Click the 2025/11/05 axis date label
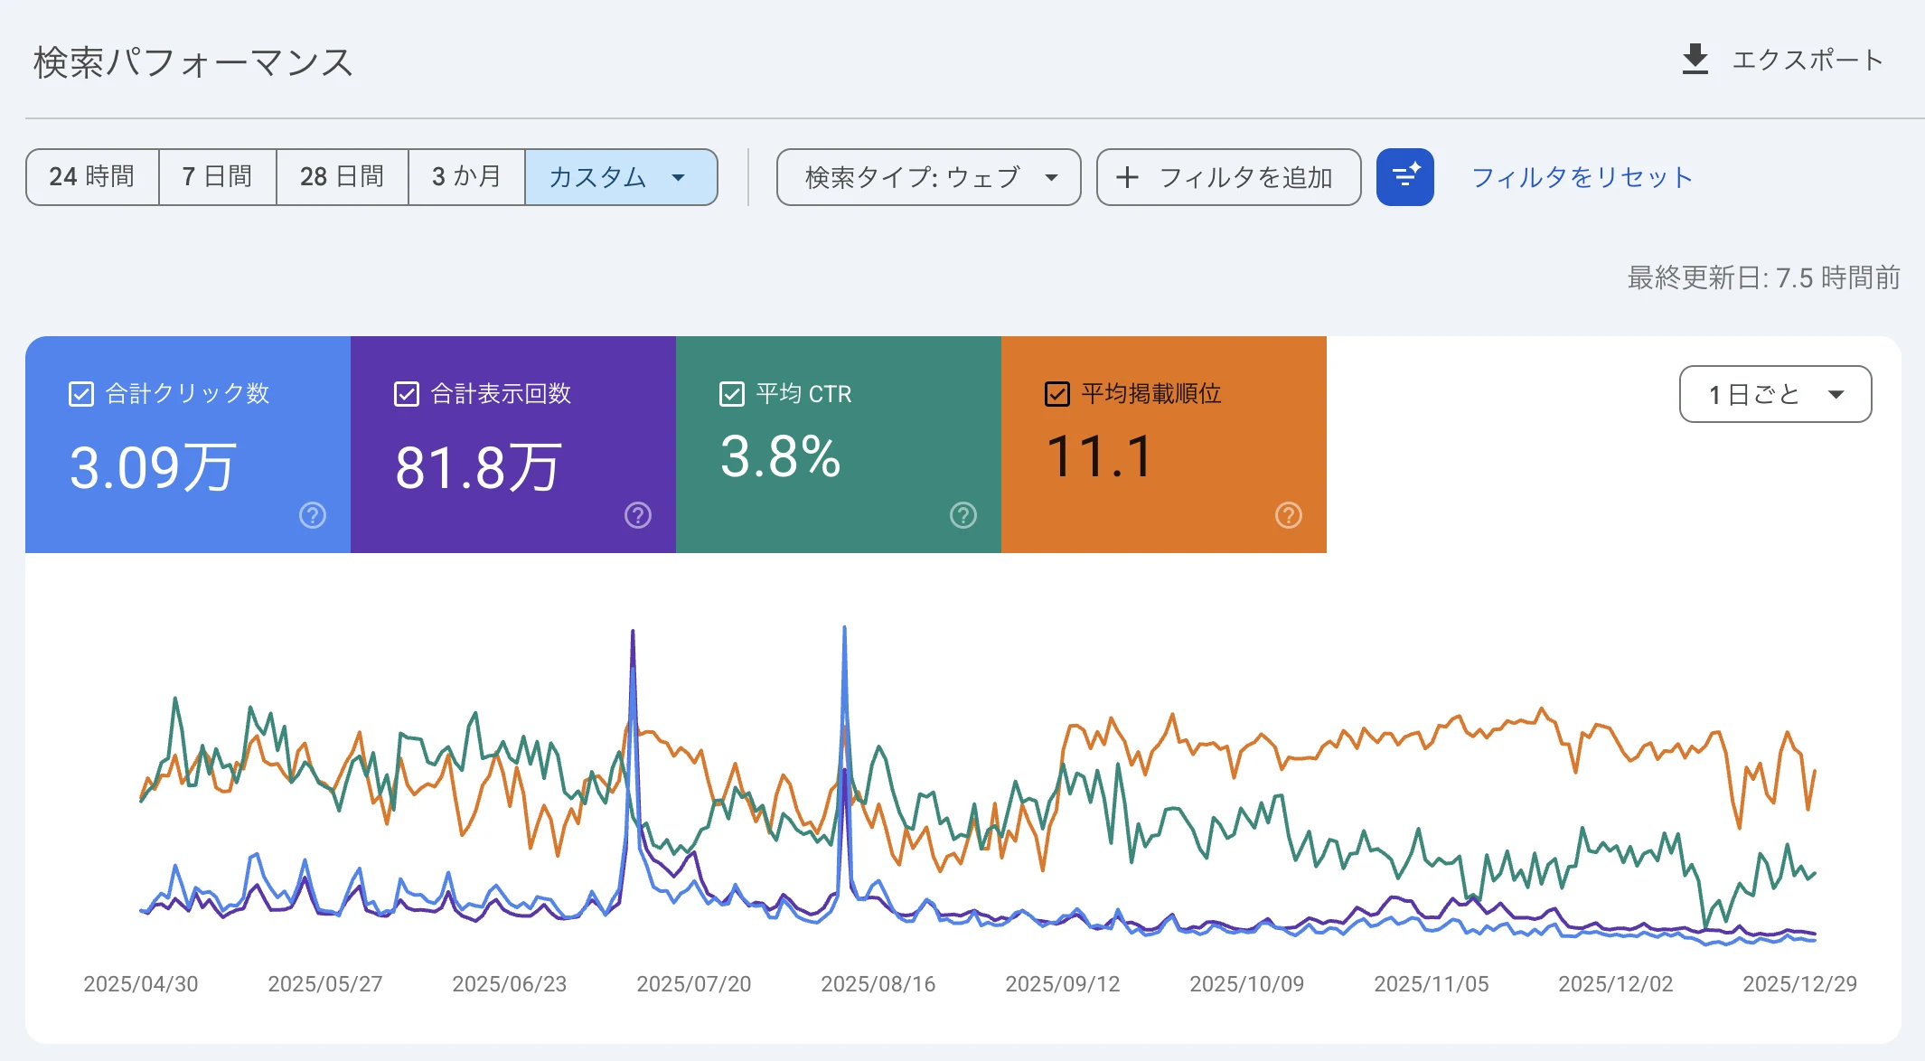This screenshot has width=1925, height=1061. coord(1432,984)
